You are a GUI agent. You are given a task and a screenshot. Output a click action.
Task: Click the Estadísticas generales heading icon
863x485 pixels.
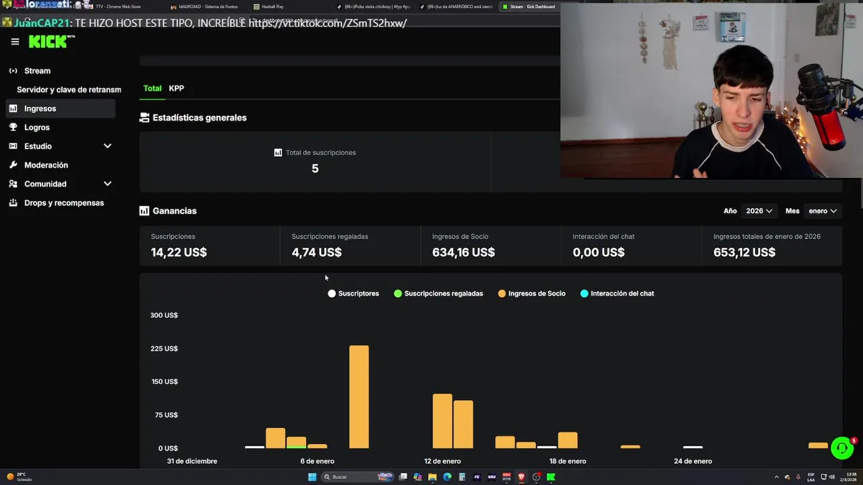(144, 117)
